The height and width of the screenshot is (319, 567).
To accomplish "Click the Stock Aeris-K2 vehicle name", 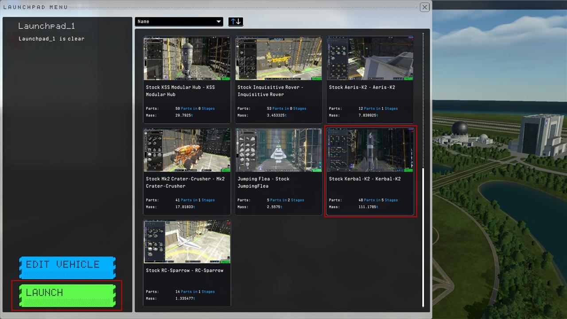I will tap(362, 87).
